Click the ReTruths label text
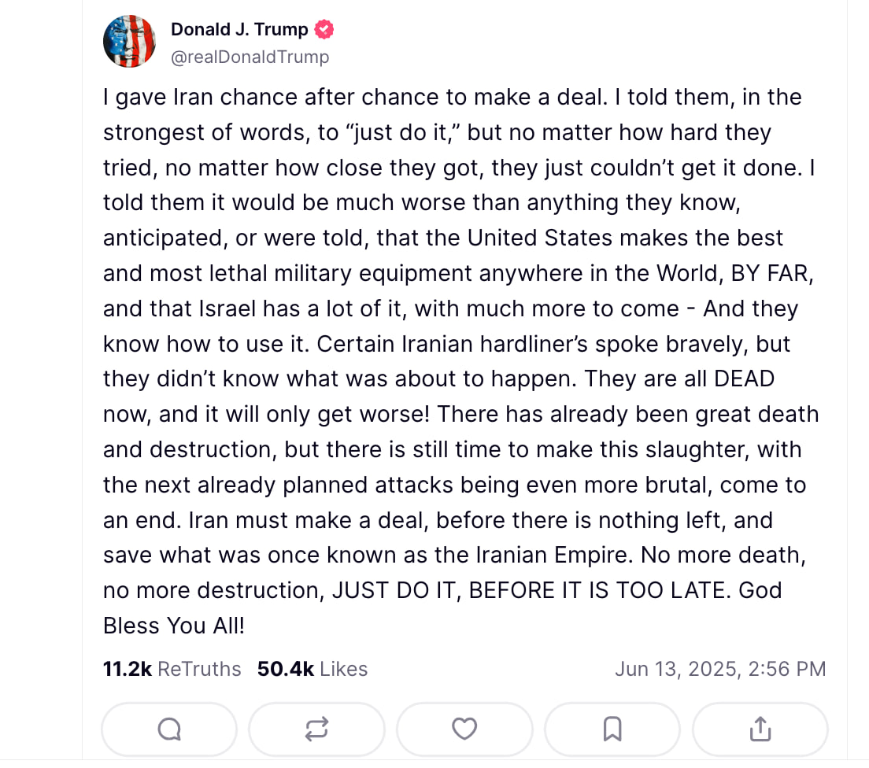The image size is (869, 768). point(199,669)
